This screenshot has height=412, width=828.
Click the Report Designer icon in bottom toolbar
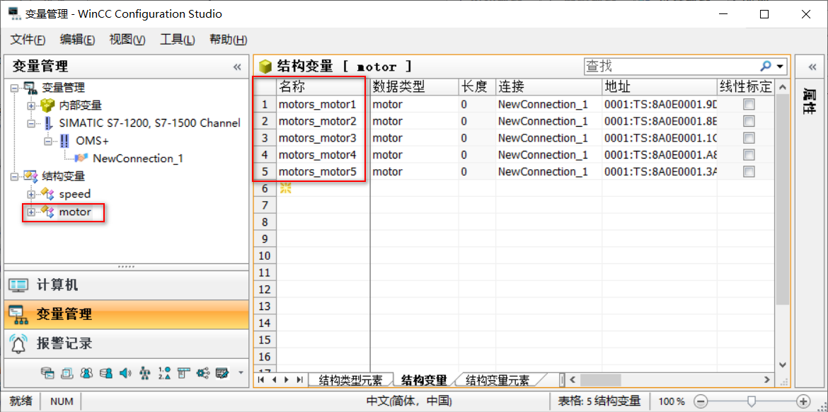point(185,373)
